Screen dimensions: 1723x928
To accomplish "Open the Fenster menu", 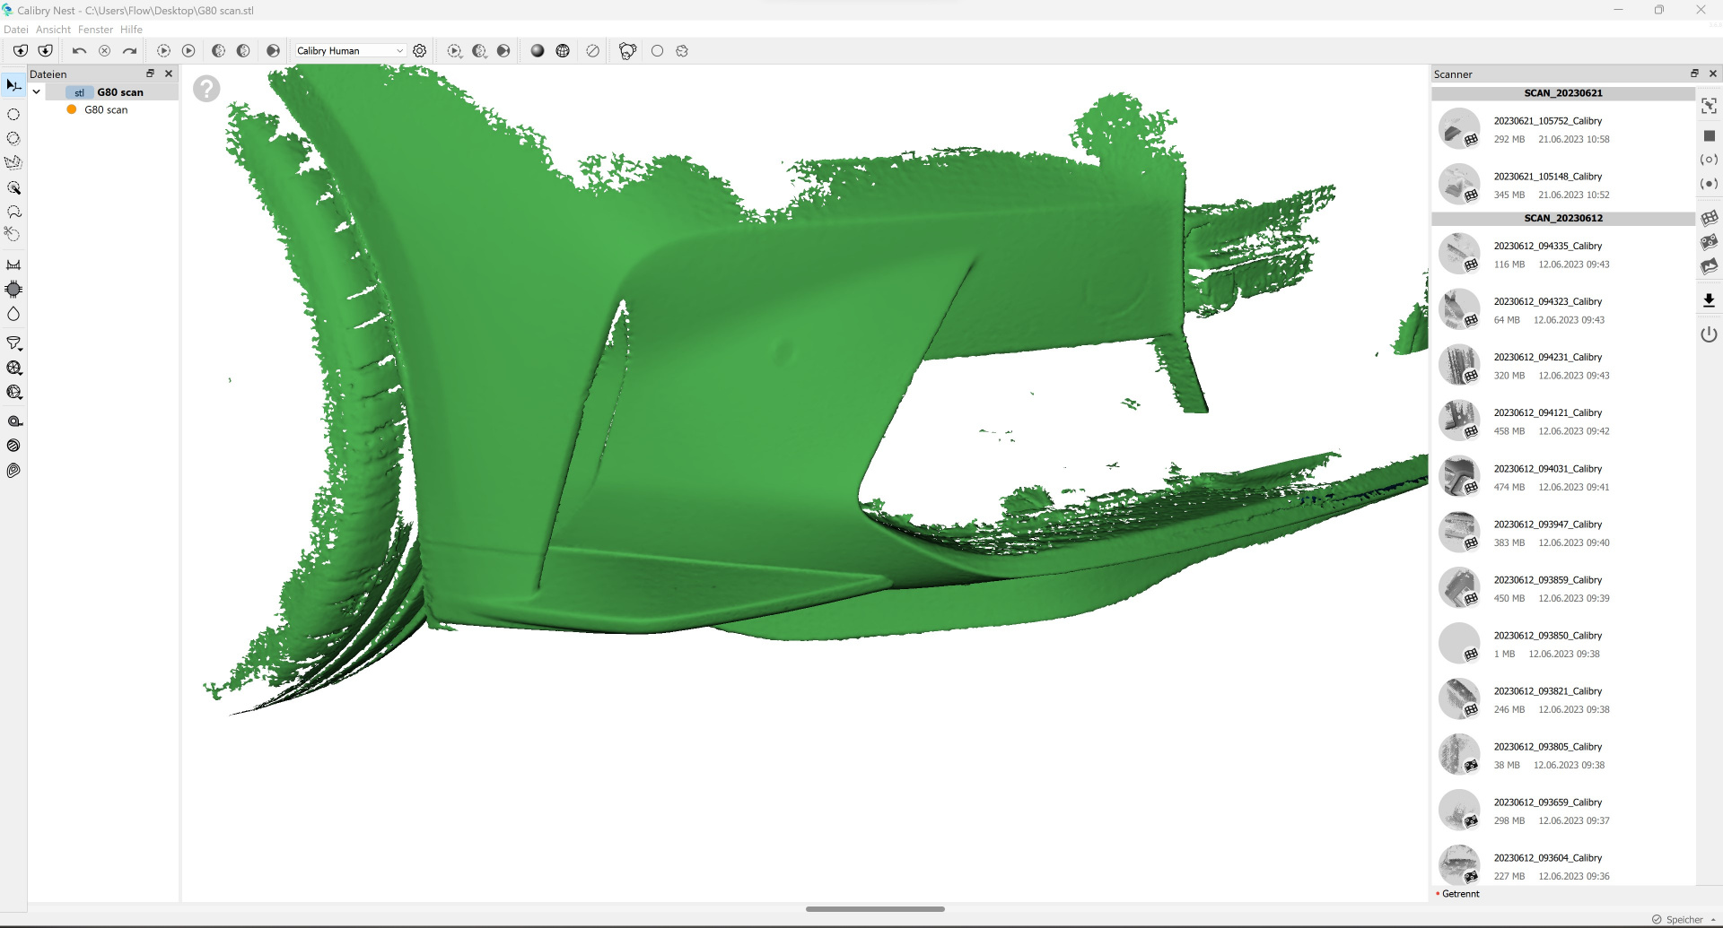I will (x=95, y=30).
